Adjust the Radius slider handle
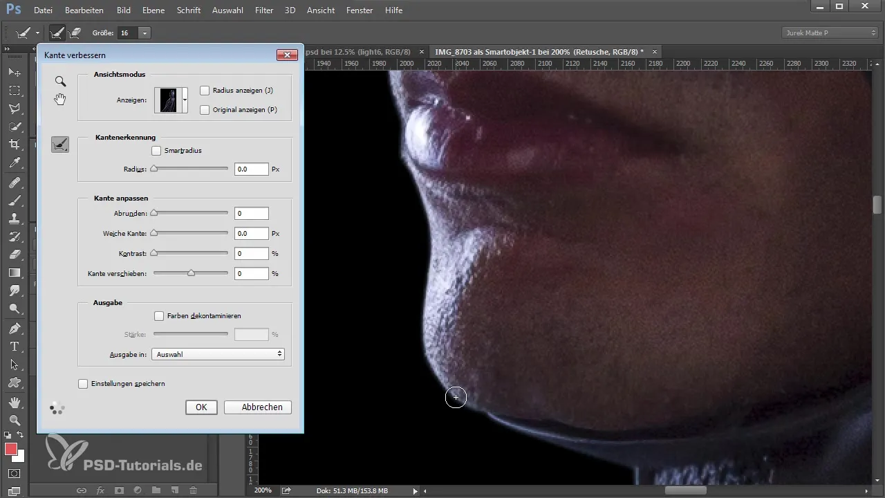Screen dimensions: 885x498 pyautogui.click(x=154, y=169)
